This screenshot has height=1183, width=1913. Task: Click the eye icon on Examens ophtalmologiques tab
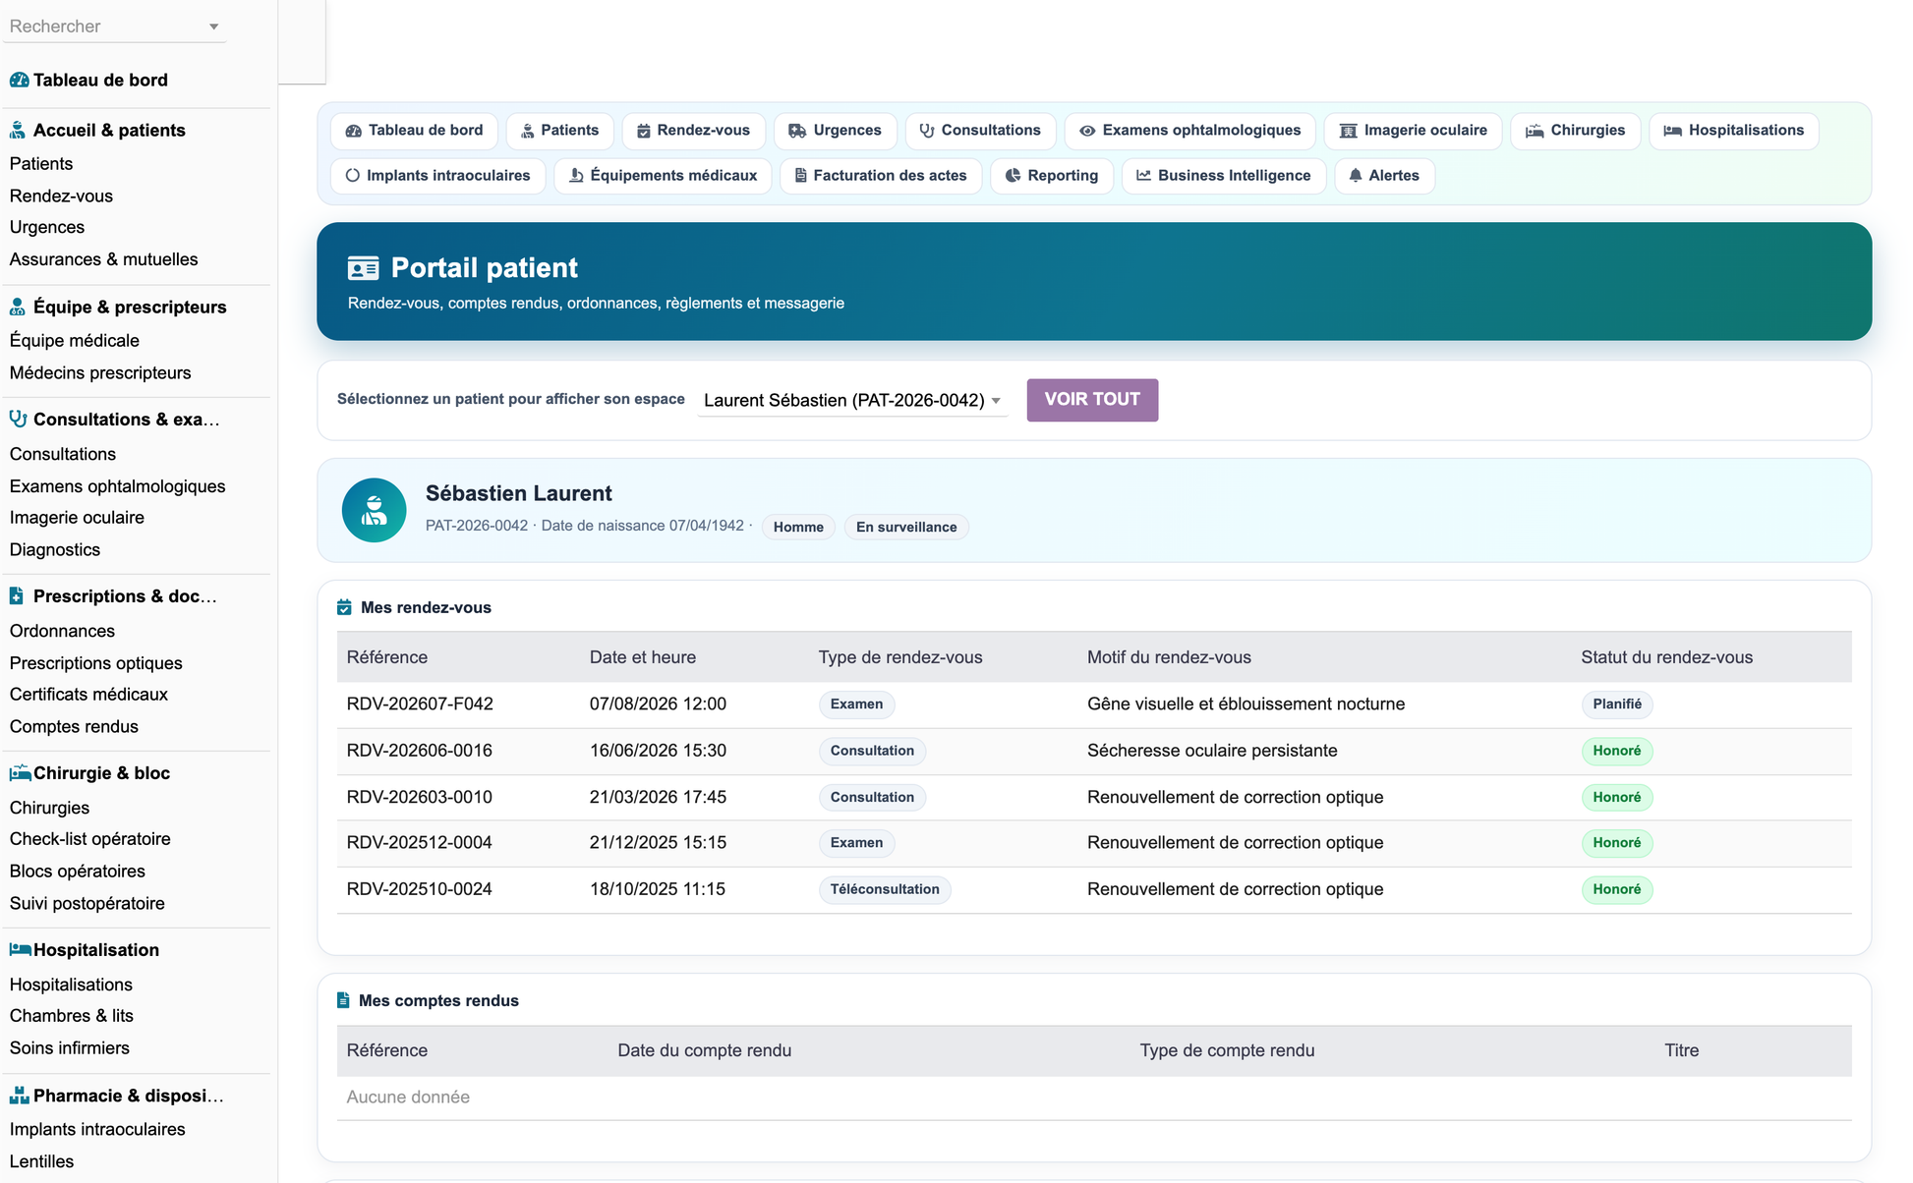pos(1087,131)
